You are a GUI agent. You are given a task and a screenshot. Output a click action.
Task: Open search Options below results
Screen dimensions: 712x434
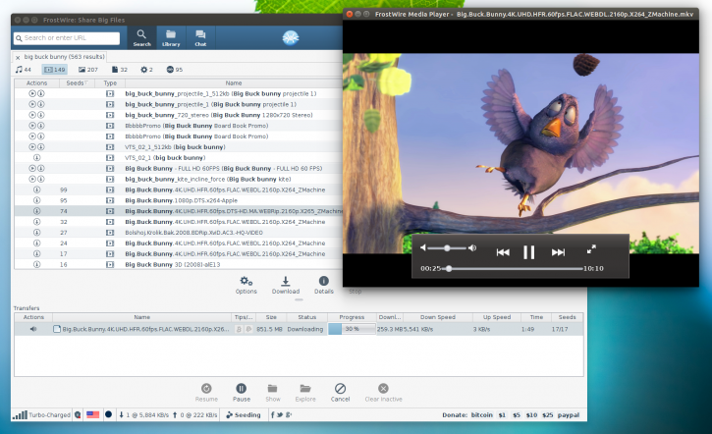(246, 285)
